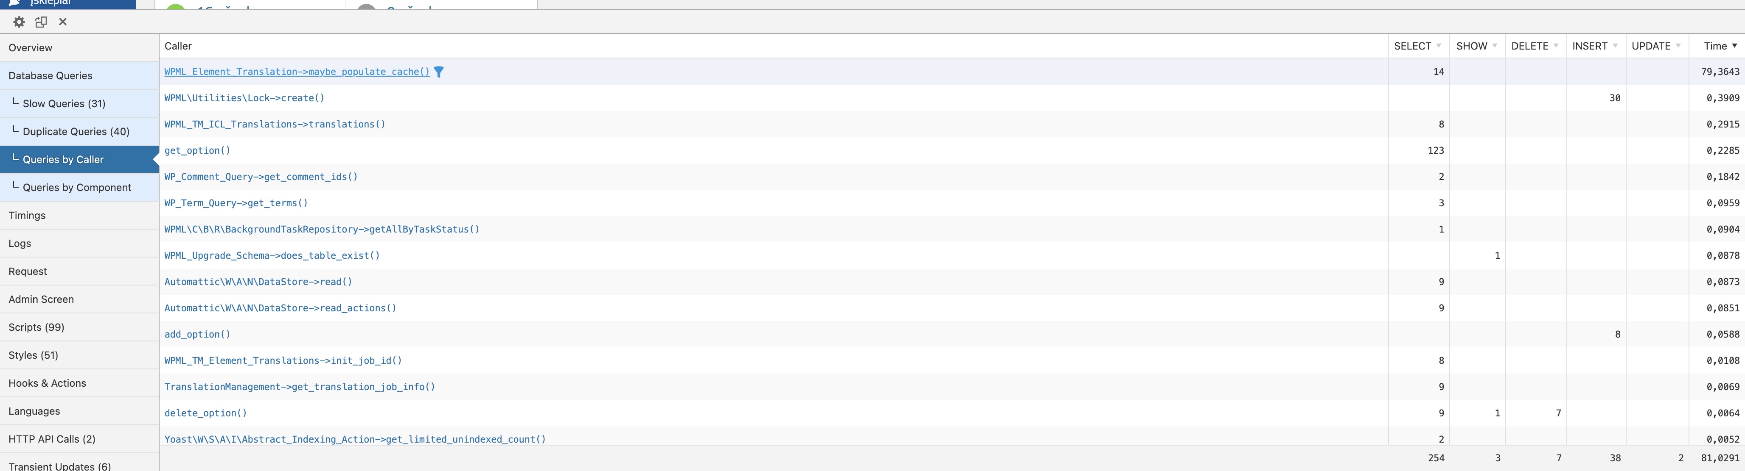1745x471 pixels.
Task: Sort by DELETE column arrow
Action: click(x=1556, y=46)
